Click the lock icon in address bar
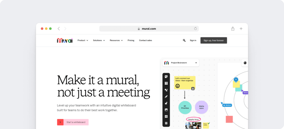This screenshot has height=129, width=284. (x=139, y=29)
